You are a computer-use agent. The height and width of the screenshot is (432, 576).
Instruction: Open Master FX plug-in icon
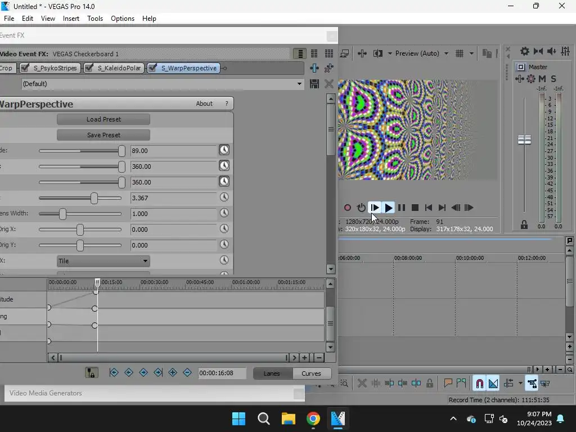pyautogui.click(x=519, y=79)
